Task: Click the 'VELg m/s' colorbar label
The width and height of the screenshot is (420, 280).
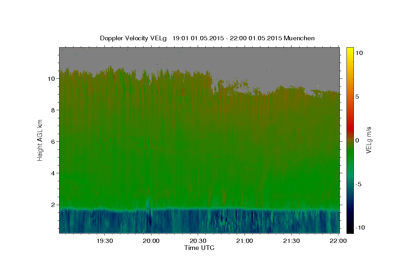Action: tap(369, 140)
